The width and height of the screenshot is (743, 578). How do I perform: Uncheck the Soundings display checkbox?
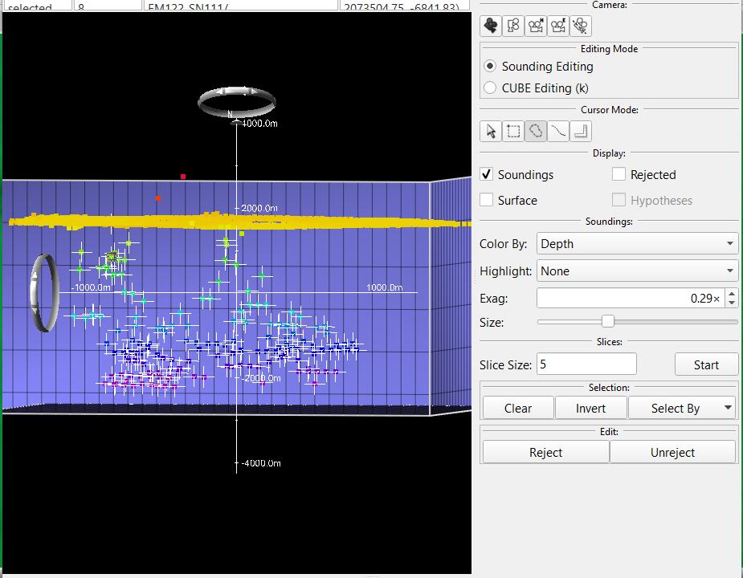pos(486,174)
